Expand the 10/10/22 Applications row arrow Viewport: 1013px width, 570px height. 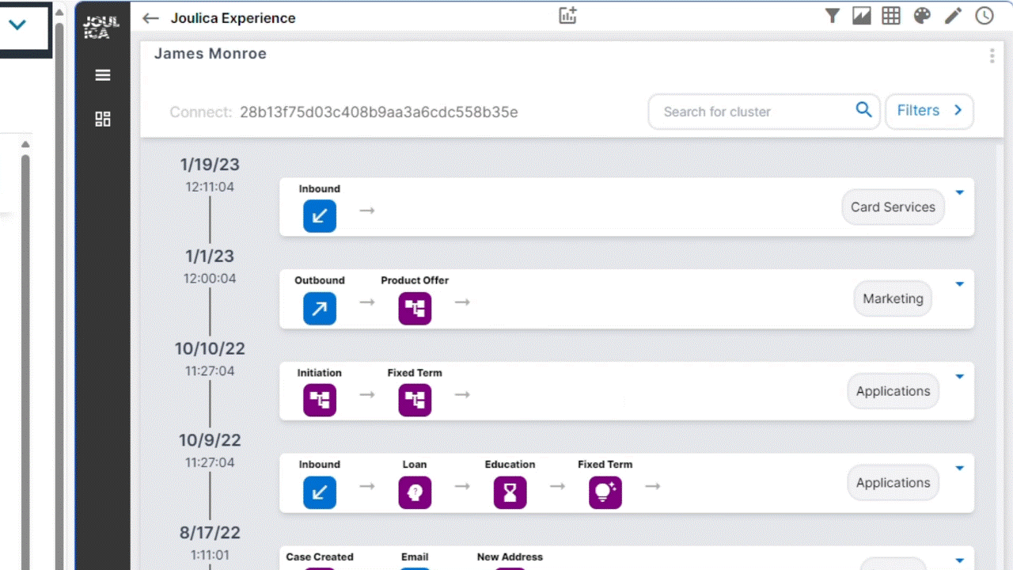pos(959,377)
